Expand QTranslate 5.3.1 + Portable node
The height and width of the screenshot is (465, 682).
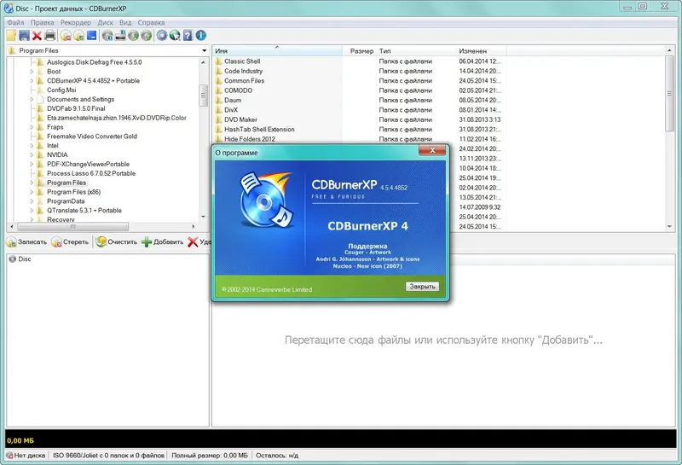click(32, 211)
